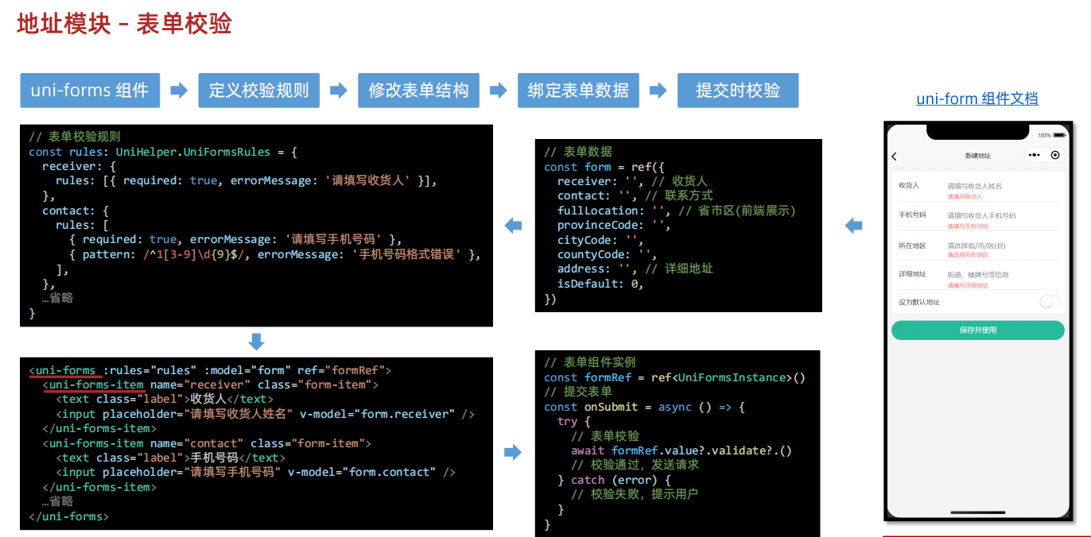
Task: Click the '新建地址' page title in phone
Action: 977,156
